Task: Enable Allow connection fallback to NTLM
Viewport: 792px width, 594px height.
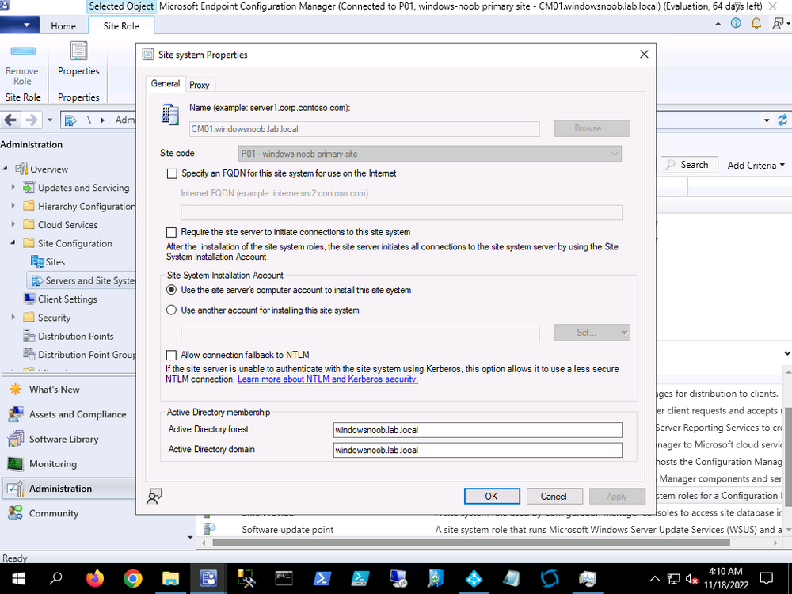Action: 172,355
